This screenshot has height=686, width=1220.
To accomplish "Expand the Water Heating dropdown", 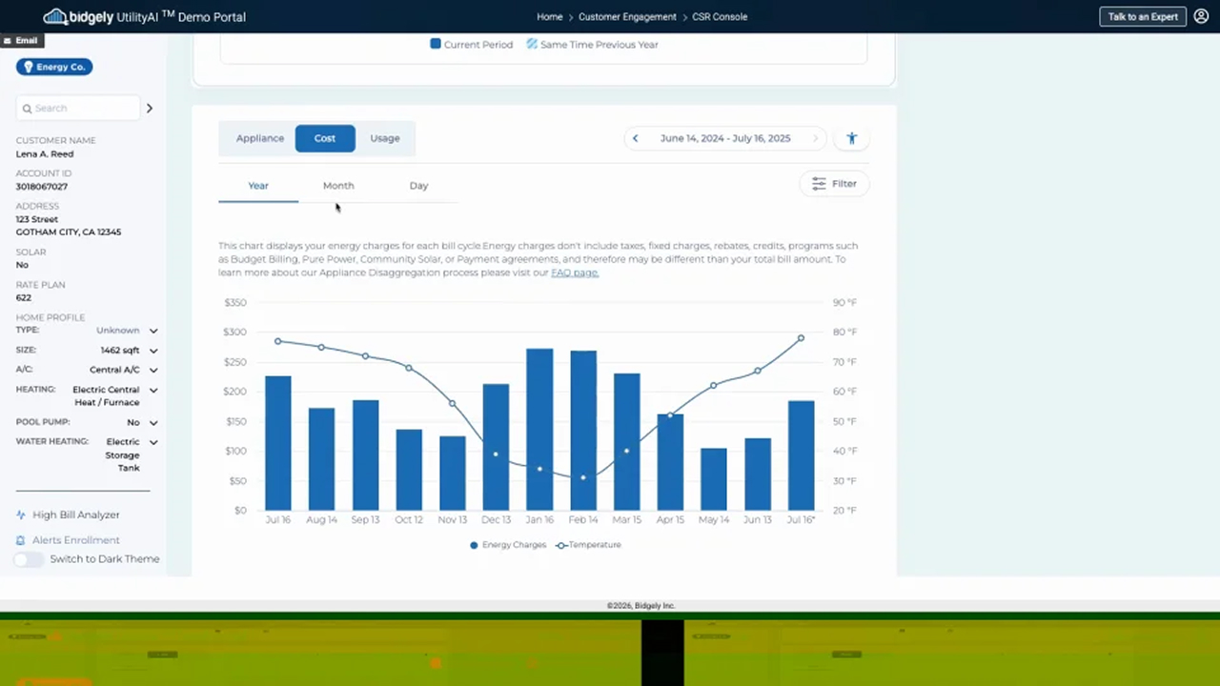I will pyautogui.click(x=153, y=442).
